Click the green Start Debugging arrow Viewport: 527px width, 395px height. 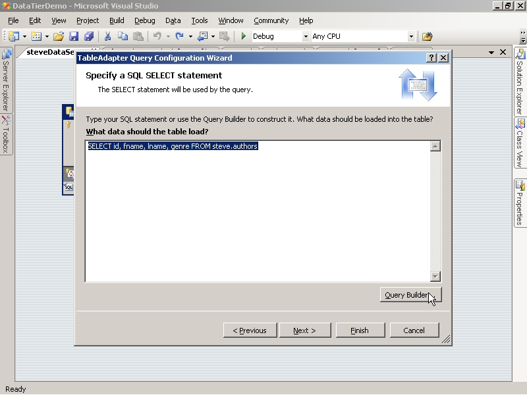[244, 36]
